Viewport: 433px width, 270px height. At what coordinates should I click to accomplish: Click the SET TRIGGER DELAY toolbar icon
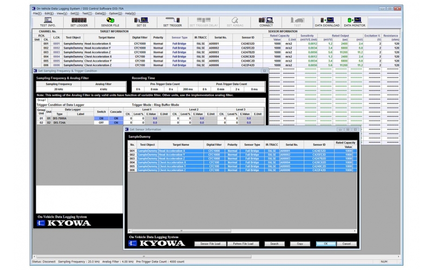point(204,22)
